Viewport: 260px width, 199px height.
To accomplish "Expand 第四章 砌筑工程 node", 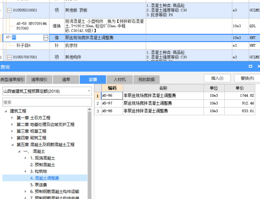I will 12,138.
